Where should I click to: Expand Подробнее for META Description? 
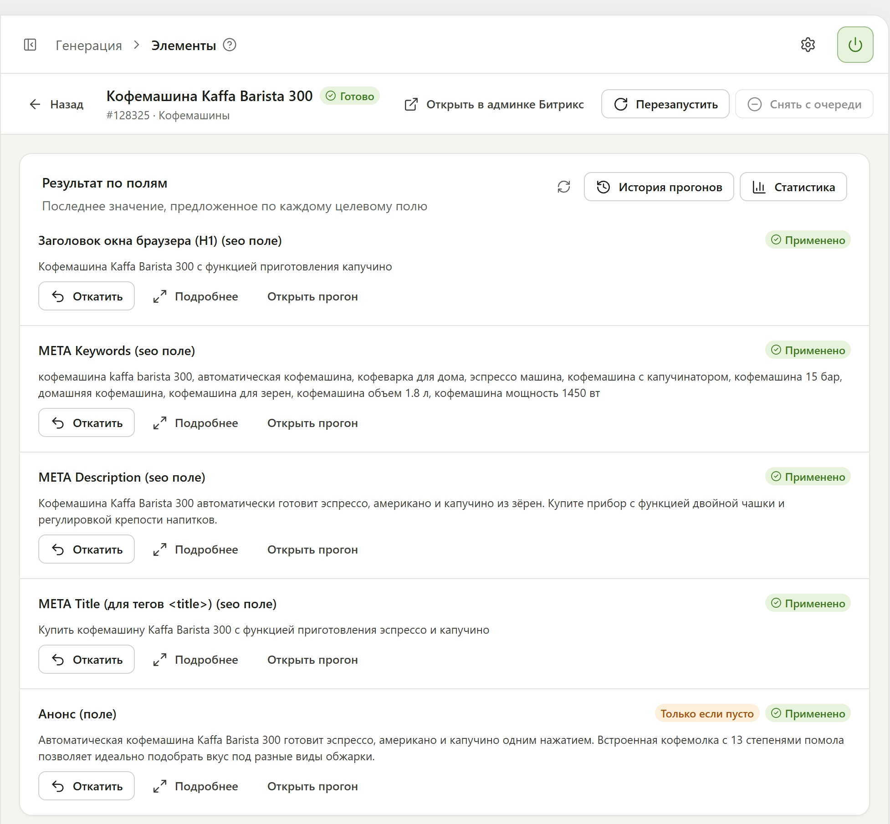coord(195,549)
